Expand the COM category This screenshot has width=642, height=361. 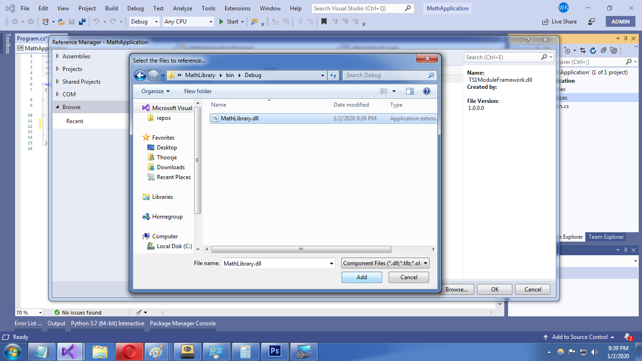58,94
